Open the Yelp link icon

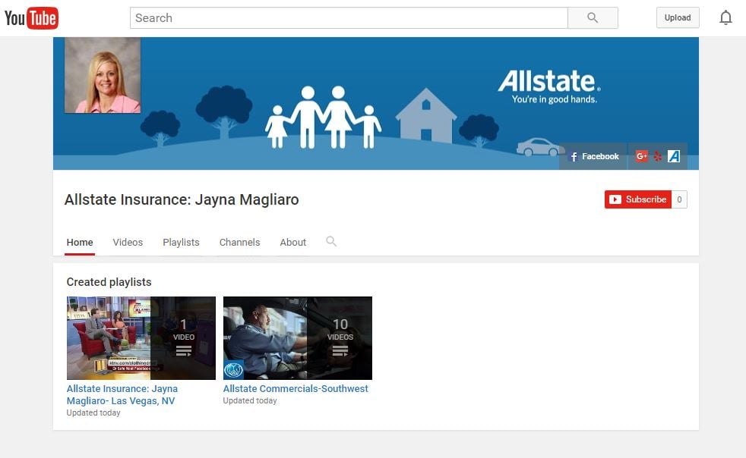[x=658, y=156]
